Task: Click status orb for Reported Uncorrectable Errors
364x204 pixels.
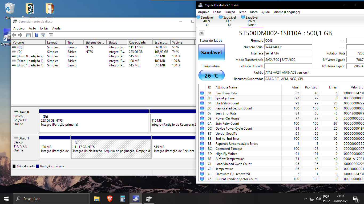Action: [x=202, y=144]
